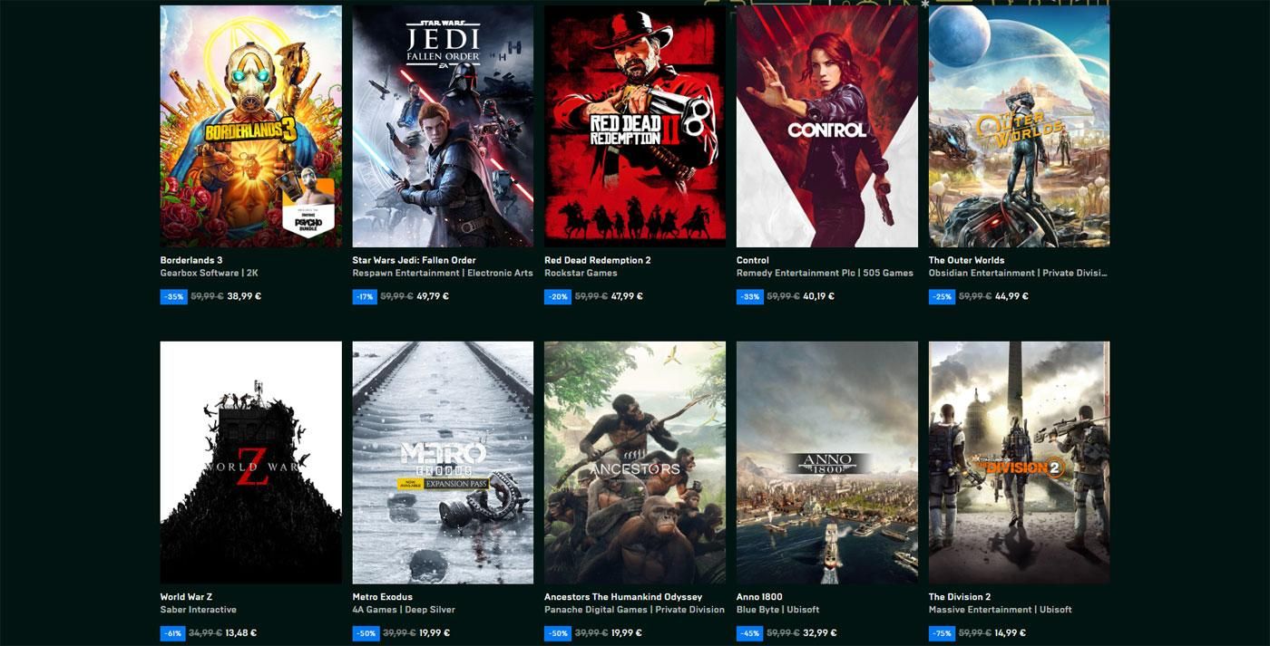
Task: Click 'Gearbox Software | 2K' text
Action: pyautogui.click(x=210, y=273)
